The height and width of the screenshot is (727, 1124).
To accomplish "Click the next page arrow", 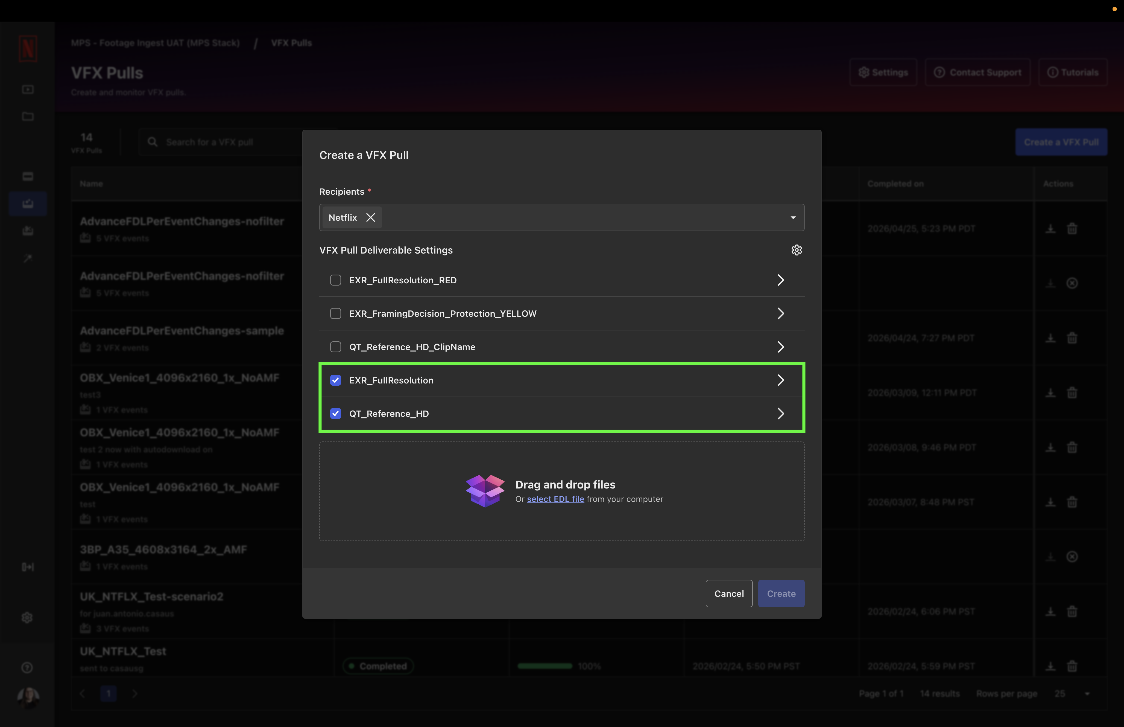I will (135, 693).
